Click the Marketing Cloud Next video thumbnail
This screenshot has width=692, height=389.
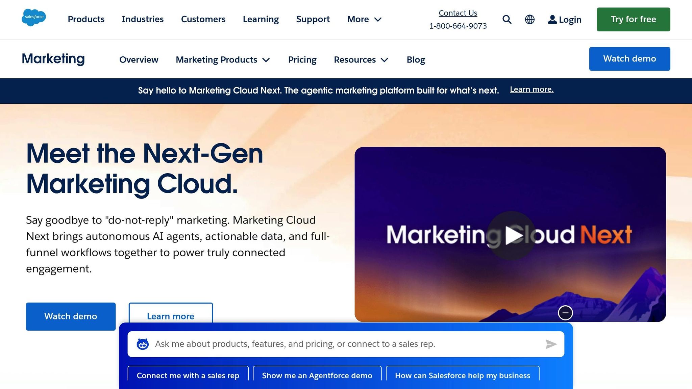[510, 234]
